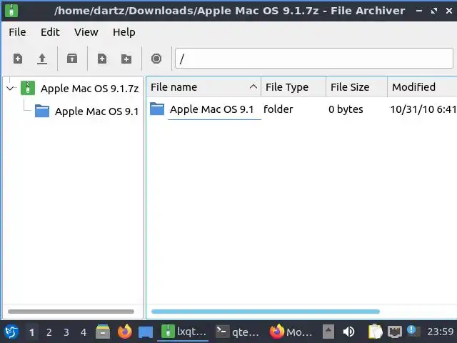The height and width of the screenshot is (343, 457).
Task: Click the show desktop taskbar icon
Action: coord(146,332)
